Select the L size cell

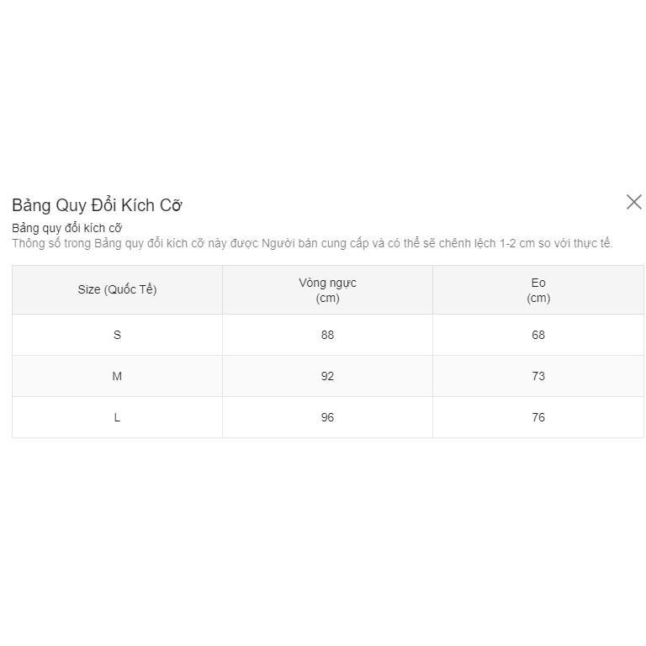[118, 417]
